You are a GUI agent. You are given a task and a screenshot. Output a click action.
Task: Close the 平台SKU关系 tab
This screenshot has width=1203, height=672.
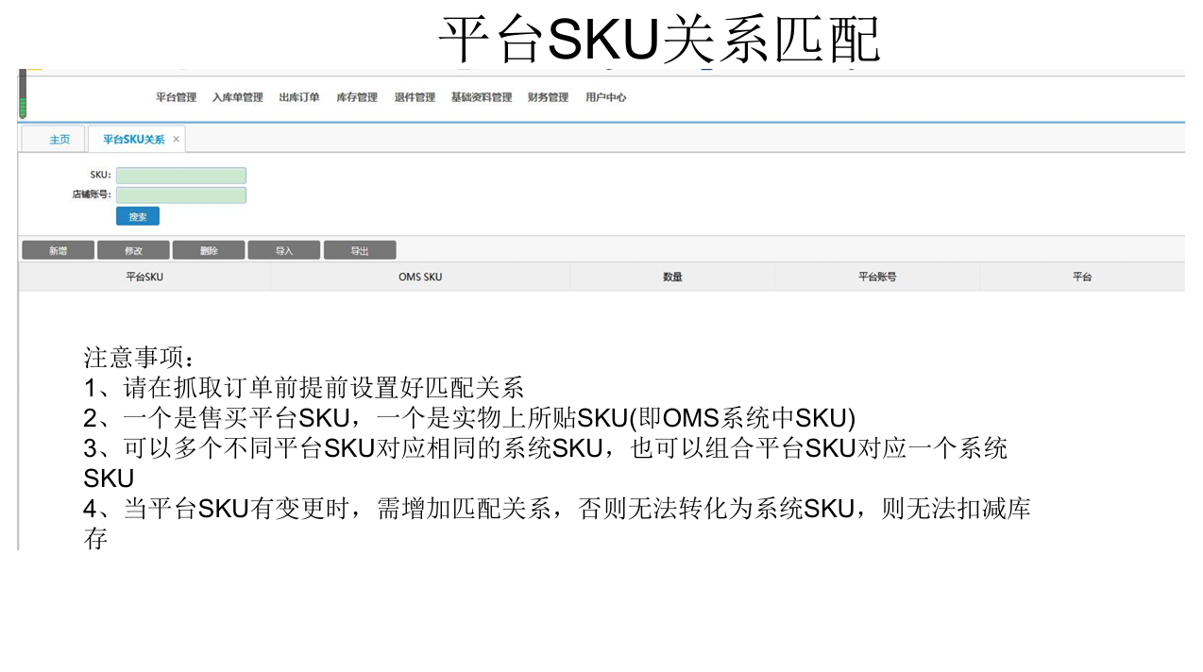click(x=176, y=139)
